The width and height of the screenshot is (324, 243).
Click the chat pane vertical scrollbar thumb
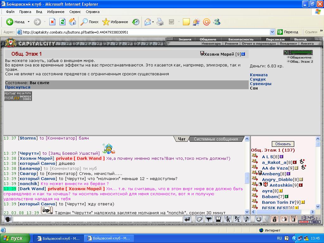coord(247,178)
